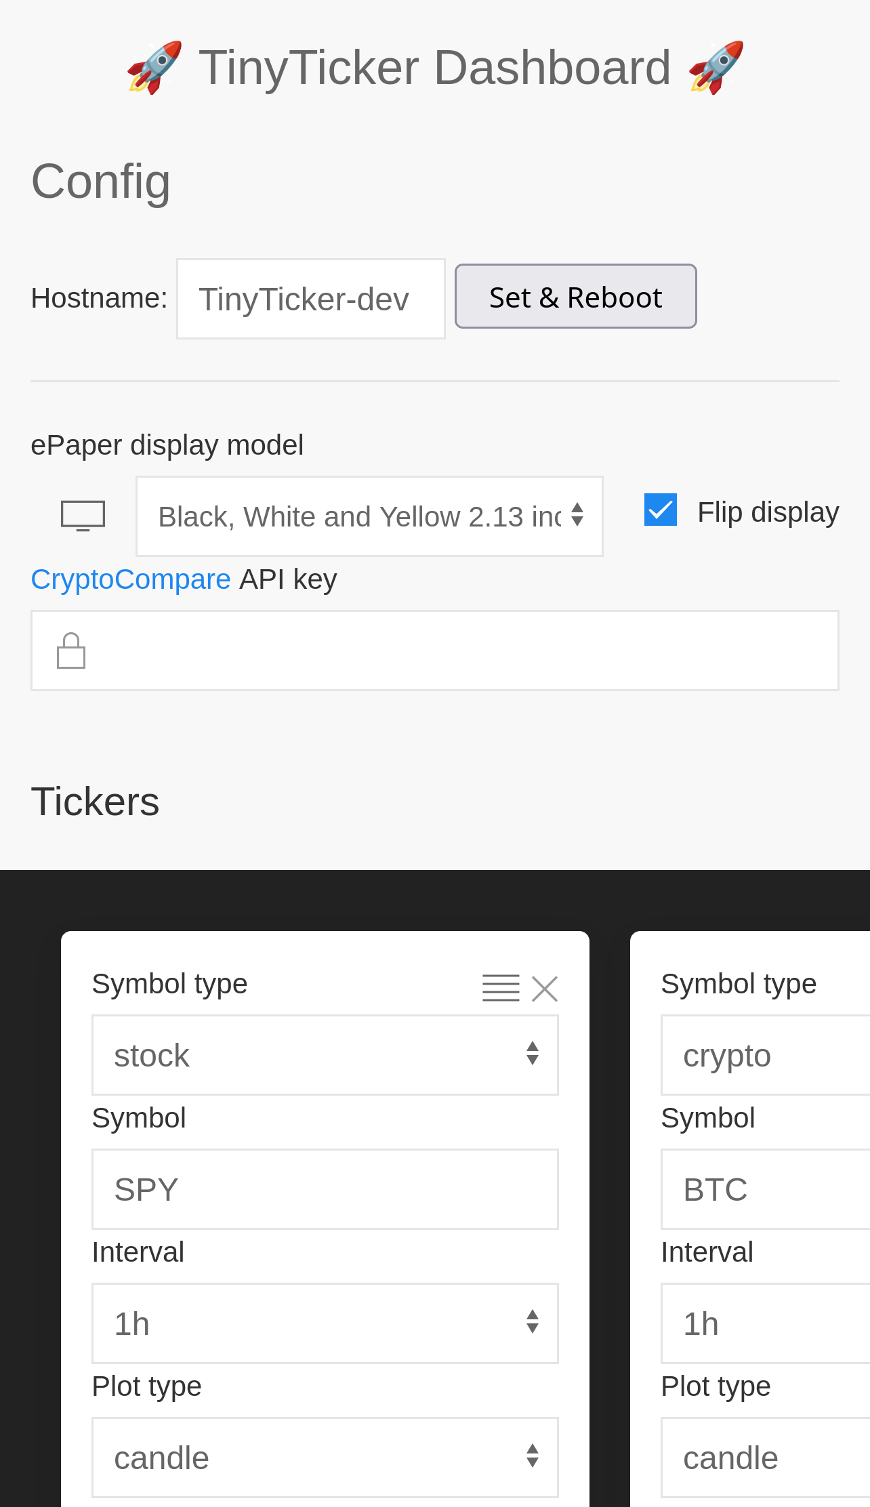870x1507 pixels.
Task: Remove the SPY ticker card with X
Action: [545, 989]
